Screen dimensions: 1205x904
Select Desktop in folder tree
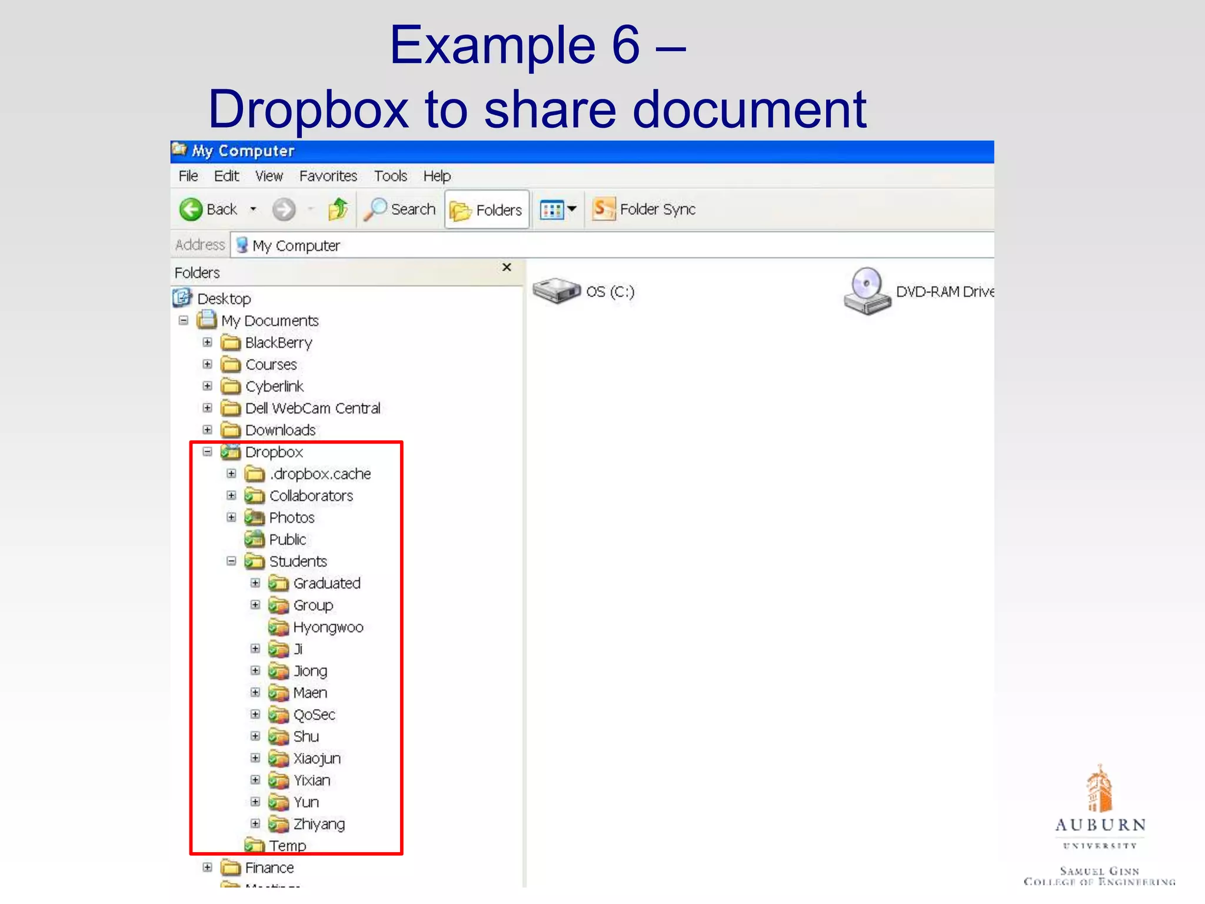click(224, 299)
